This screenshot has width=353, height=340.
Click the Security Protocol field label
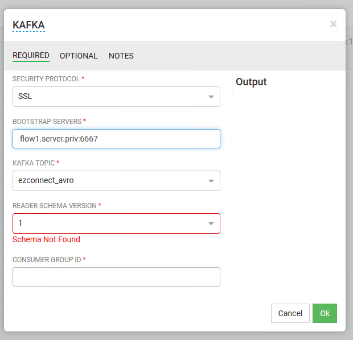tap(46, 79)
